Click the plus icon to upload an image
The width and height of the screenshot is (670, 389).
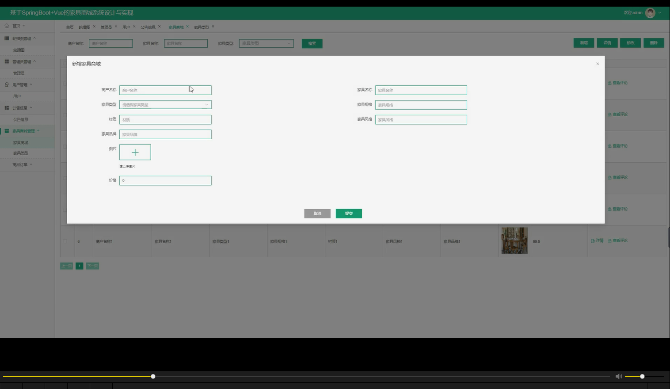135,152
